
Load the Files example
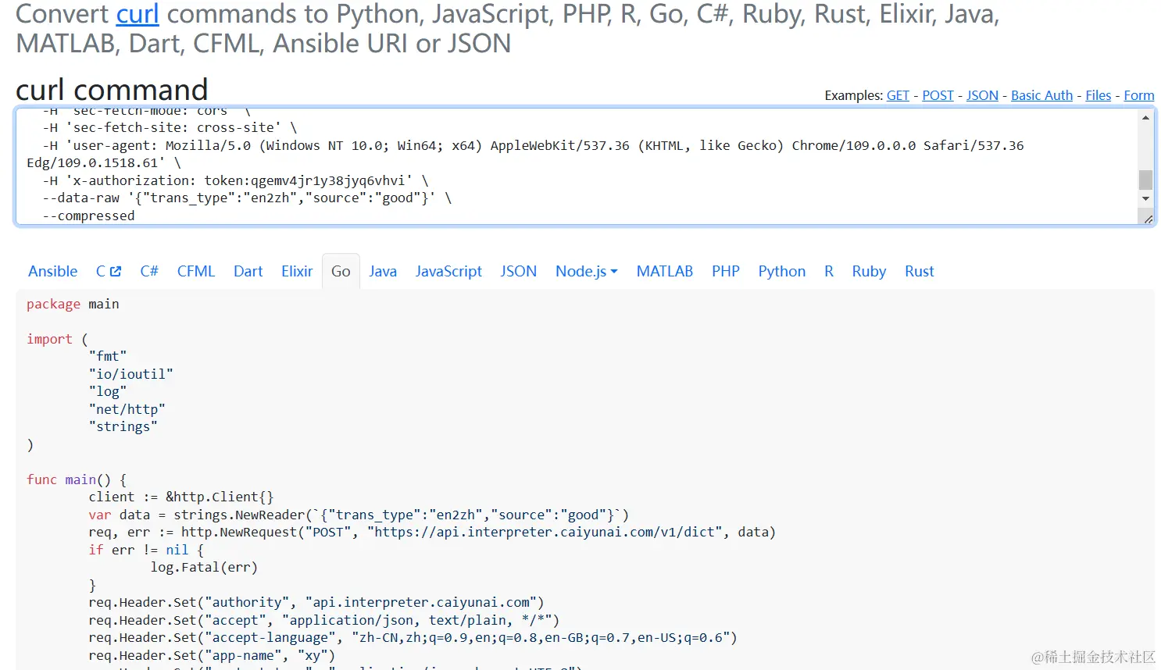pos(1098,95)
